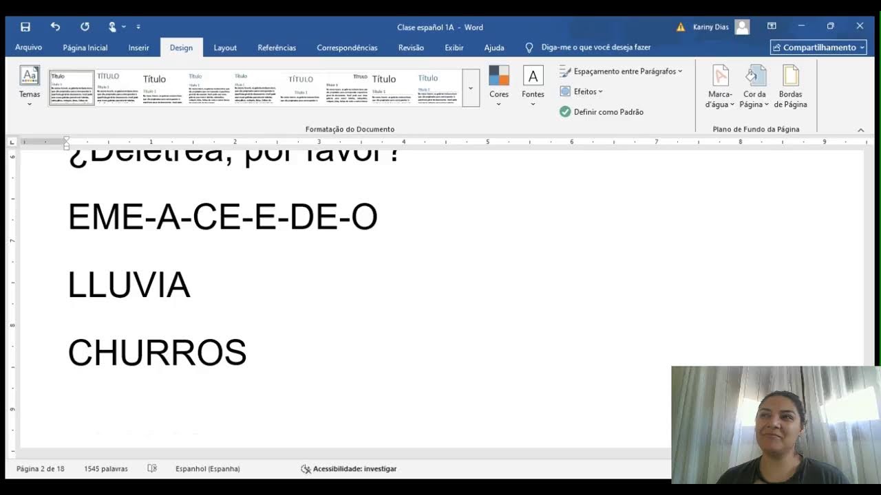Click the '1545 palavras' word count
Image resolution: width=881 pixels, height=495 pixels.
[x=106, y=469]
